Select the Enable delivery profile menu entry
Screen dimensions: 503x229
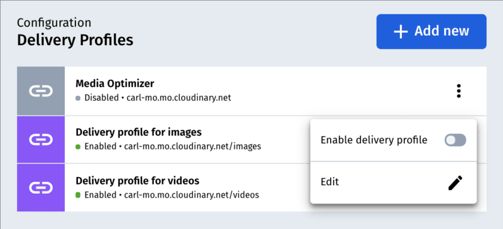(x=394, y=141)
